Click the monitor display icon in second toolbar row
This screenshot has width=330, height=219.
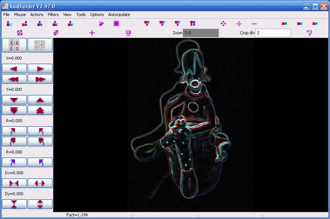(128, 33)
